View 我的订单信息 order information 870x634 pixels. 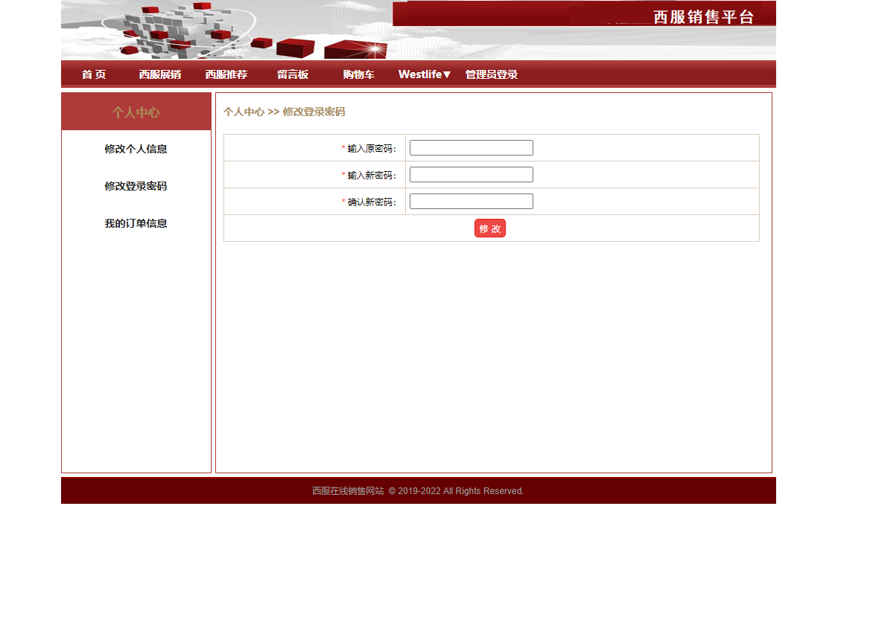[135, 222]
